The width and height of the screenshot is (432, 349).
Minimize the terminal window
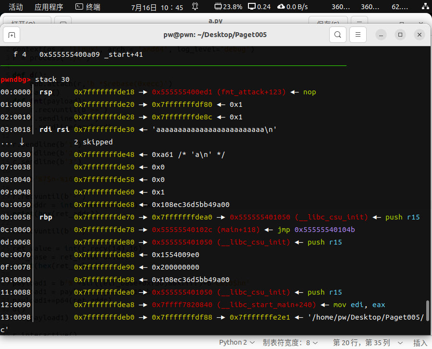point(381,35)
